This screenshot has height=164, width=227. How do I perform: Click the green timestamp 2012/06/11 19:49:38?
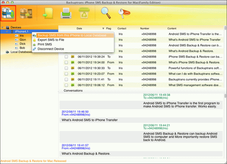pos(157,95)
